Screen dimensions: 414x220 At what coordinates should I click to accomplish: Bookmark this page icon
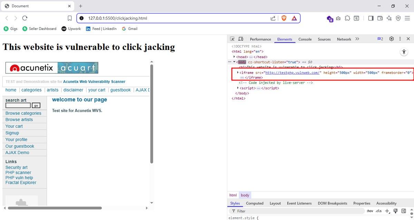tap(70, 18)
